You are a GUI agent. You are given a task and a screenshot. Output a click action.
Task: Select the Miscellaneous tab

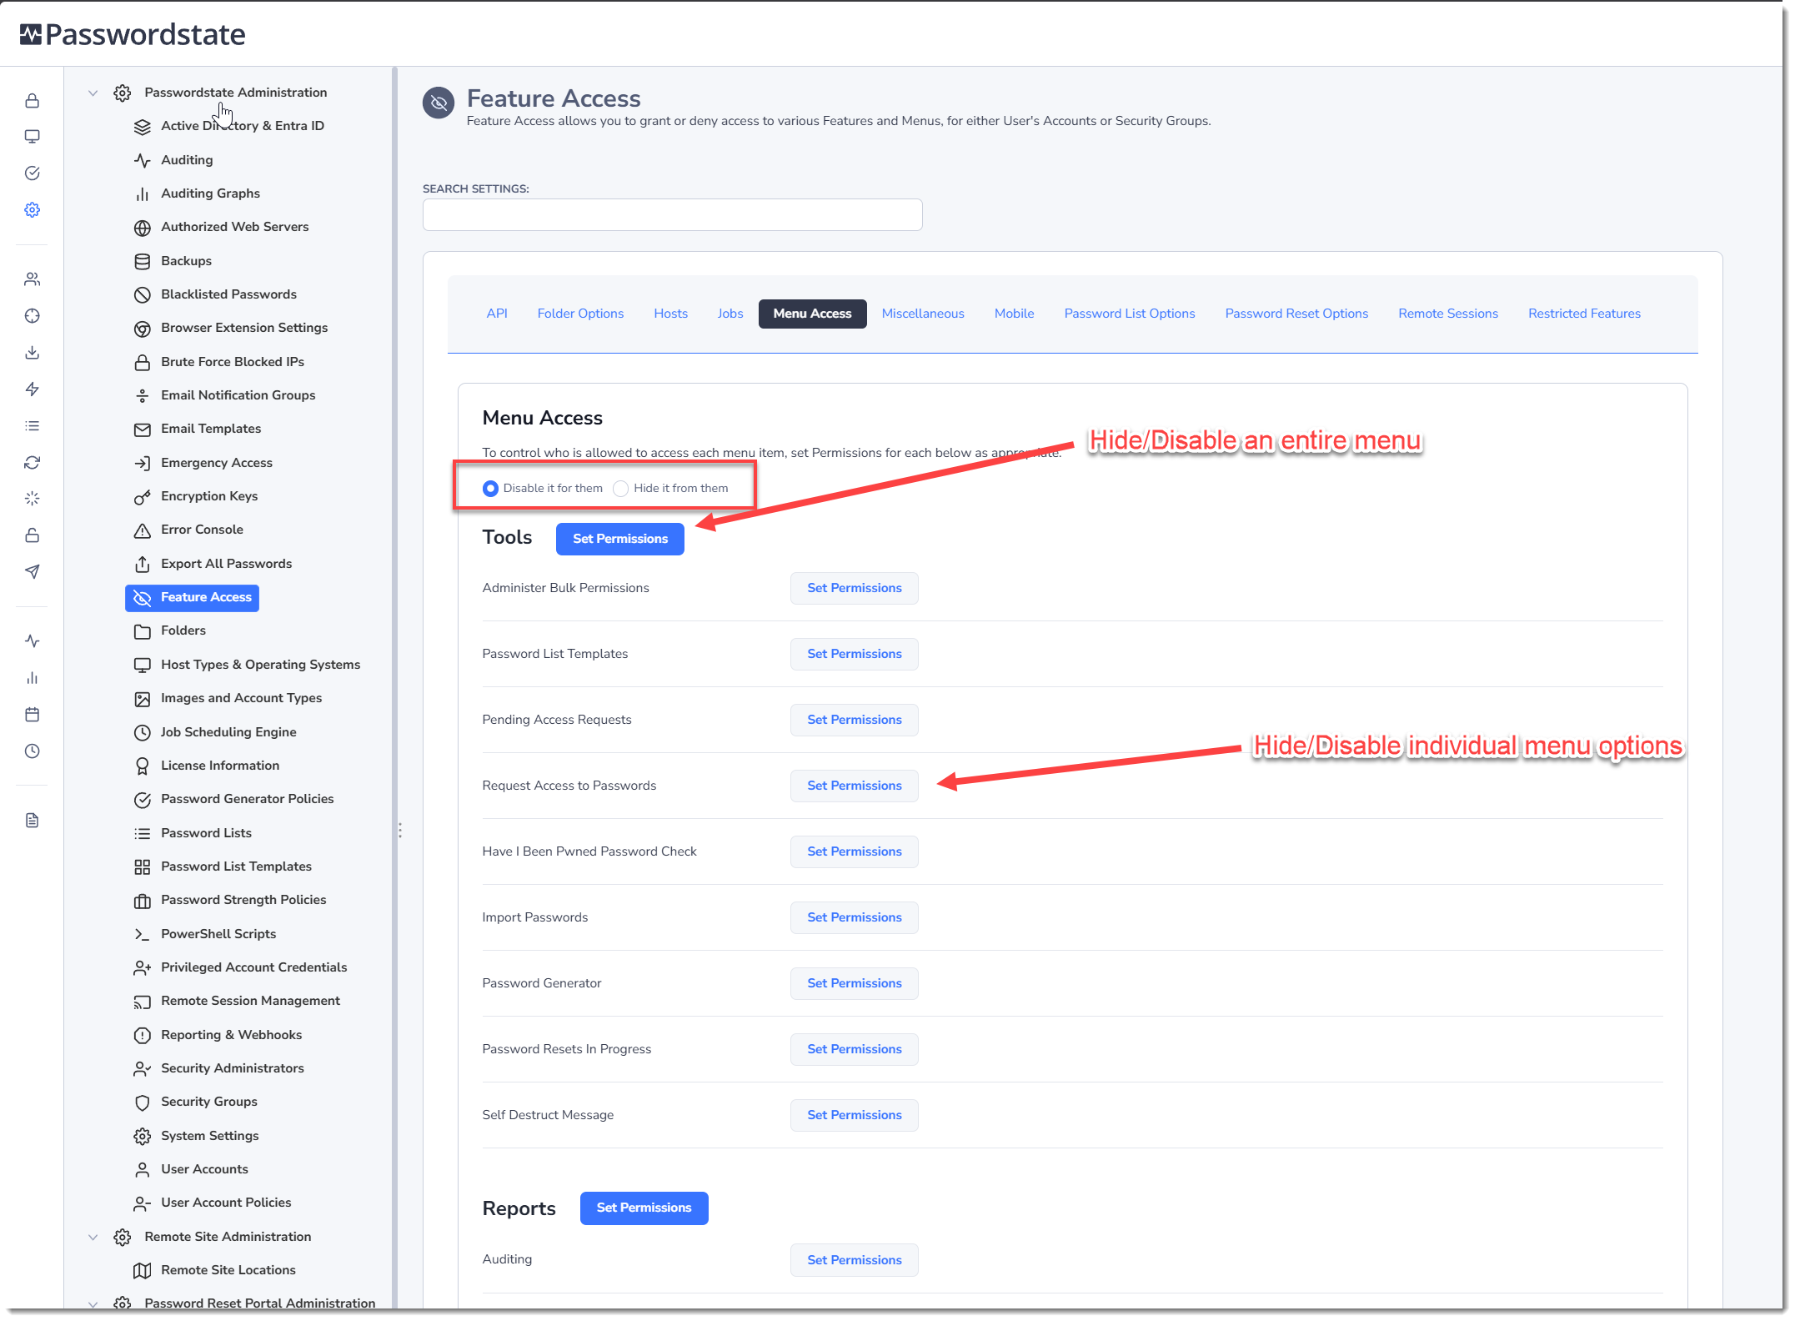click(x=923, y=314)
